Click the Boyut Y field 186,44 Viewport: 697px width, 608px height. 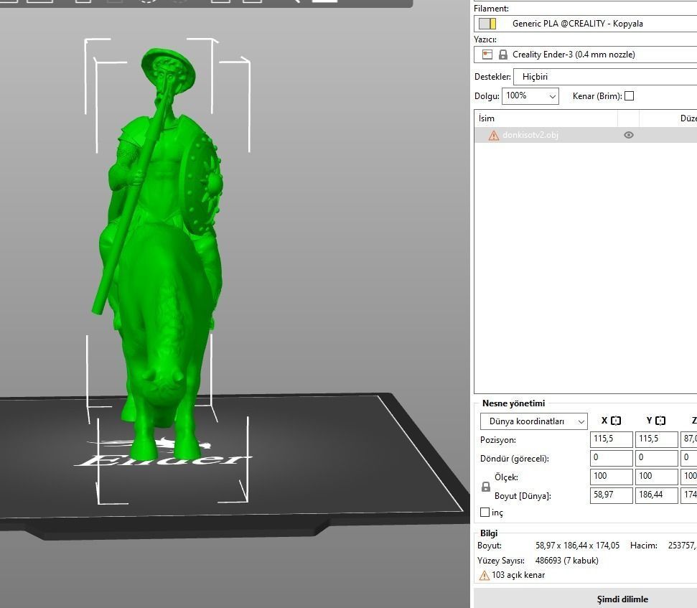click(656, 495)
